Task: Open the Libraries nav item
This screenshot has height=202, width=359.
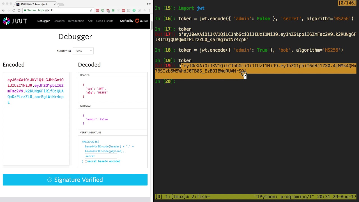Action: 59,21
